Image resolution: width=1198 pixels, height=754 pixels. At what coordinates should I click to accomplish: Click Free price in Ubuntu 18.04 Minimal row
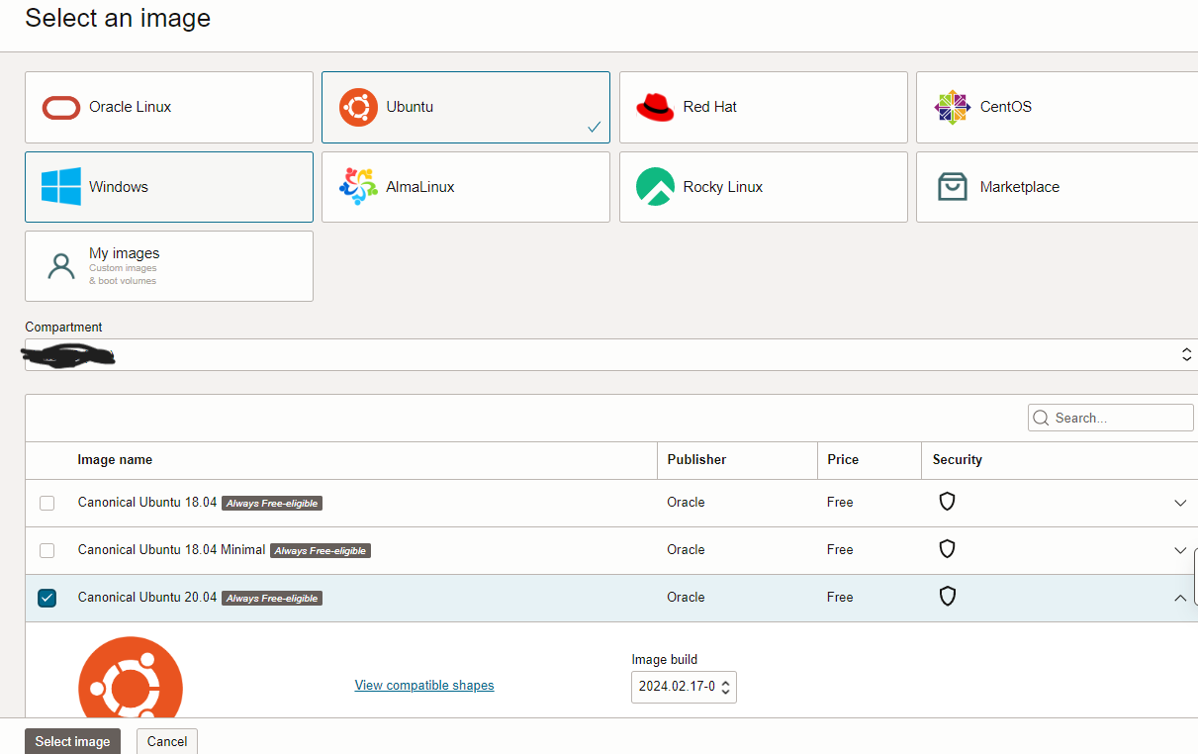click(840, 549)
